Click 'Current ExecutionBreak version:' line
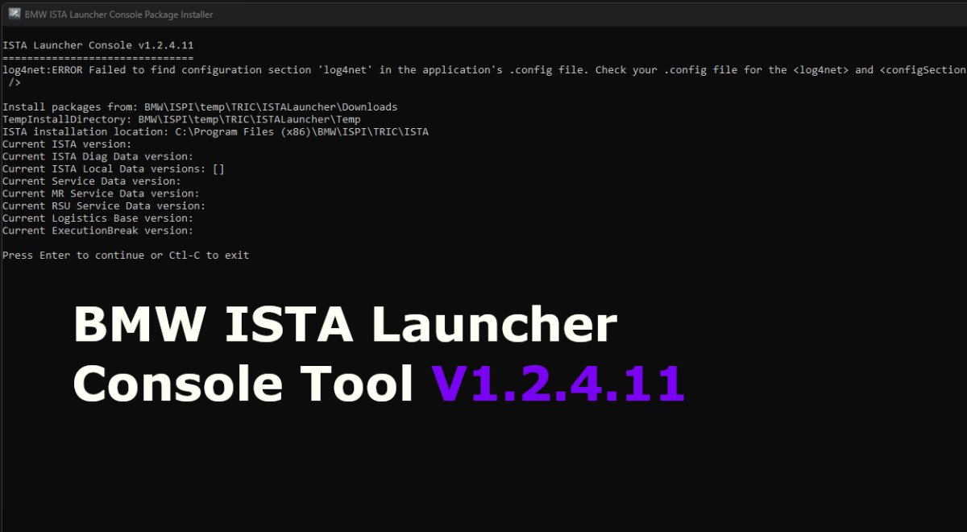Screen dimensions: 967x532 pos(98,231)
